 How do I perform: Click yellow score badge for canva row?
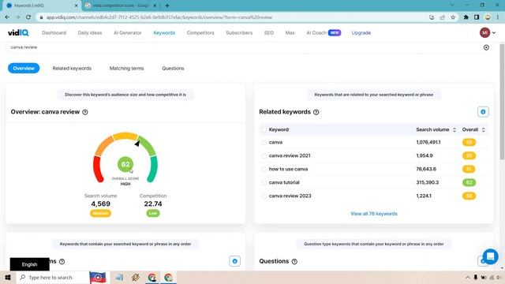(x=469, y=142)
